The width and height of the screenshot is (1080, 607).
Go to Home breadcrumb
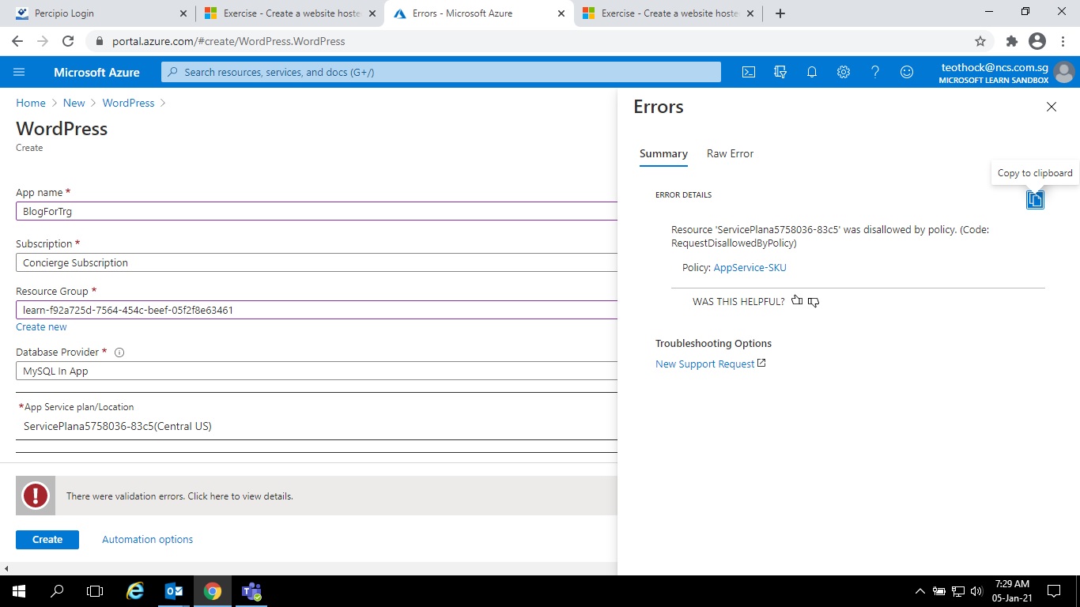31,103
